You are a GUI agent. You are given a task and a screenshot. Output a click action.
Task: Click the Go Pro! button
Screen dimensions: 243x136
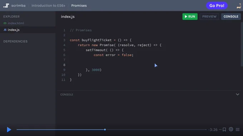click(x=217, y=6)
